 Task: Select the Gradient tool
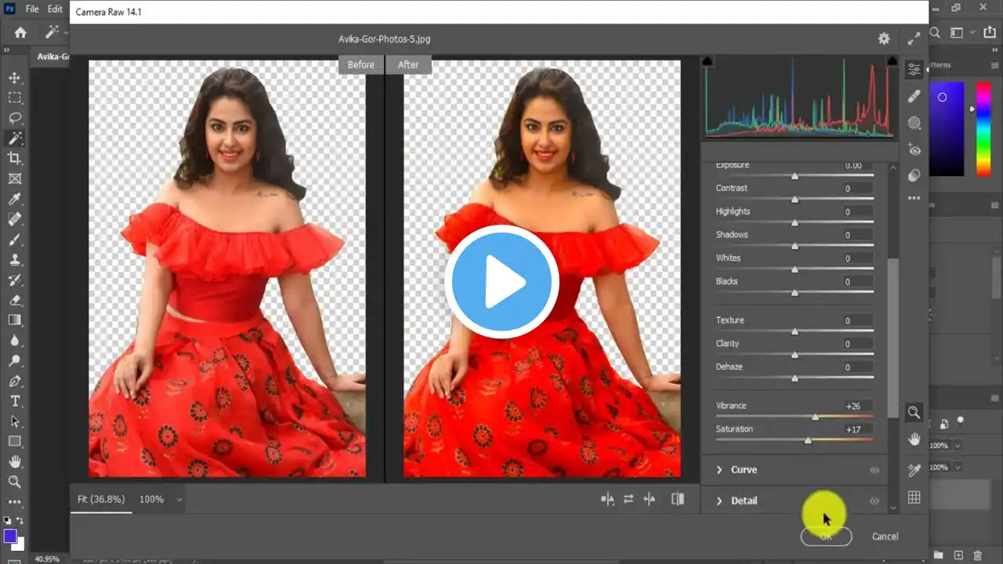tap(15, 320)
